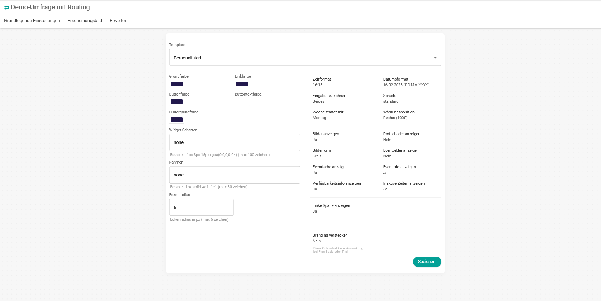Click the Demo-Umfrage mit Routing title
Screen dimensions: 601x301
point(51,7)
